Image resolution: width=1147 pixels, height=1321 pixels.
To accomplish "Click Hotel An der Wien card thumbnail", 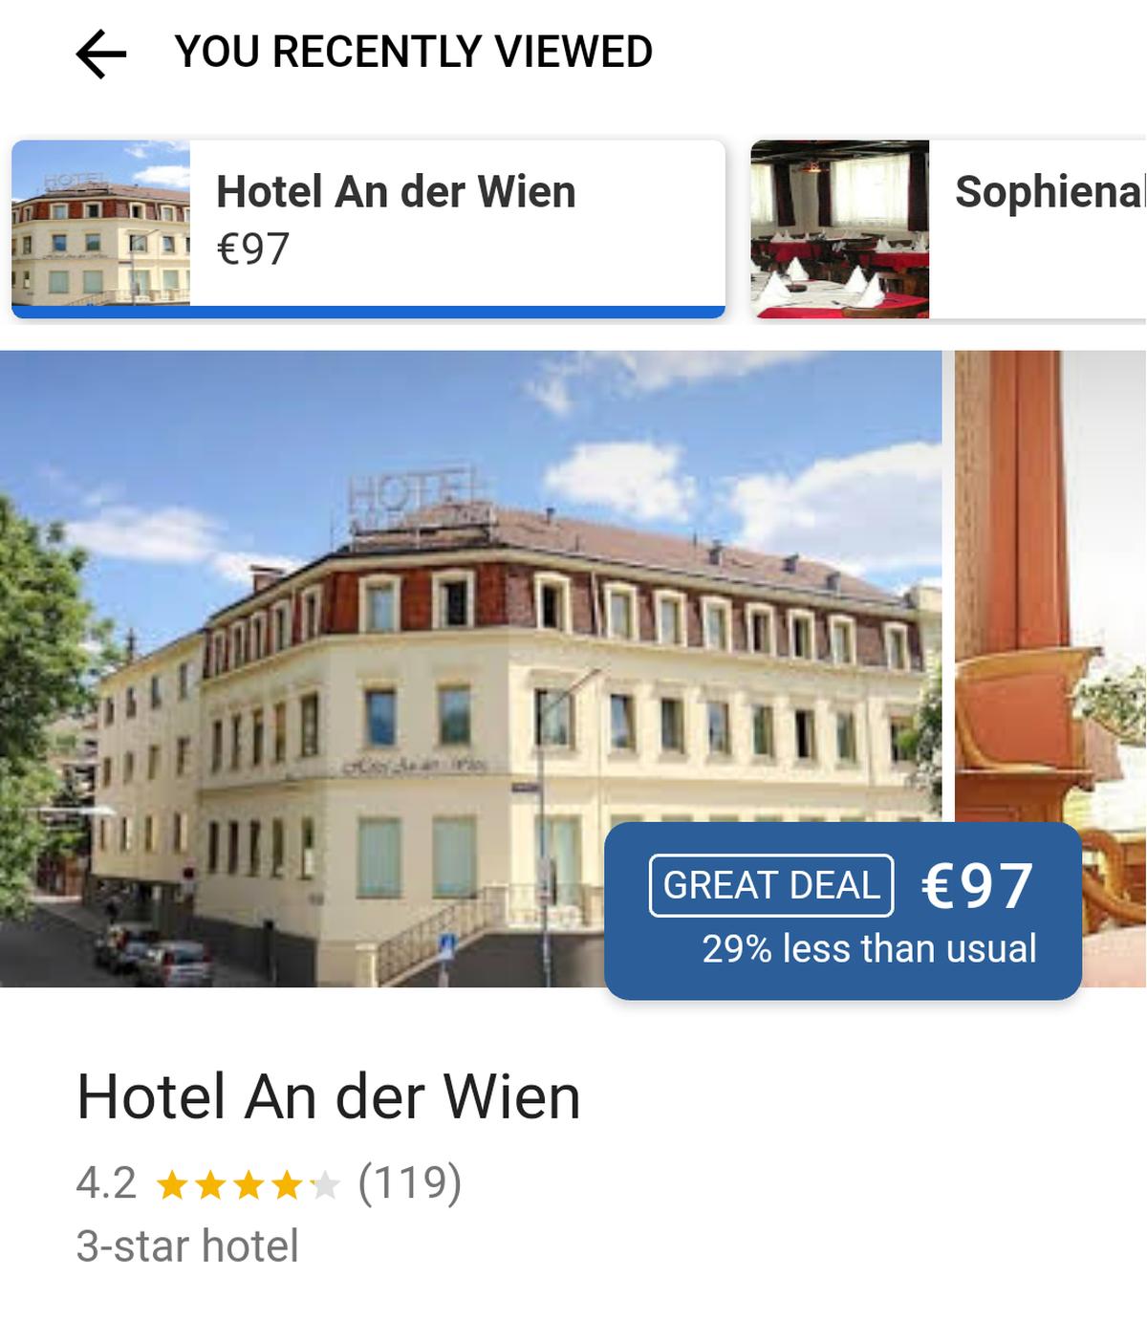I will coord(100,224).
